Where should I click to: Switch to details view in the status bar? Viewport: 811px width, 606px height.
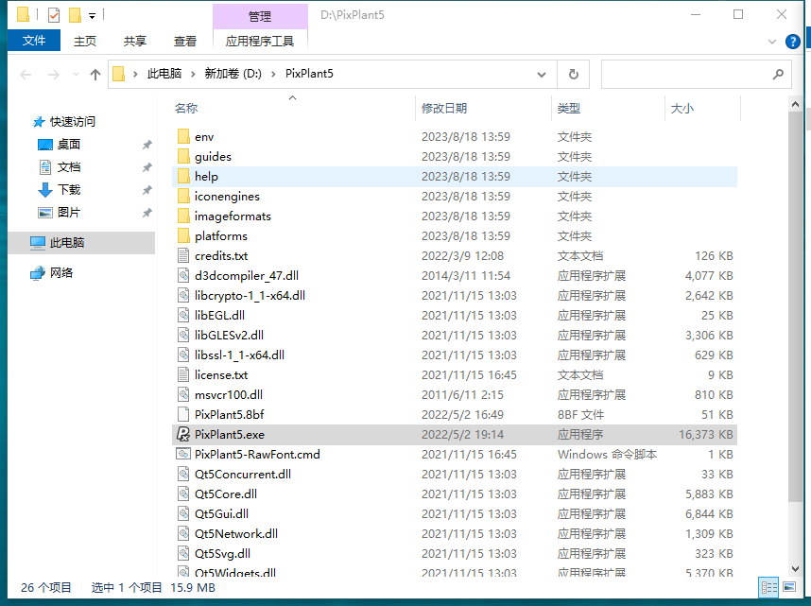point(768,588)
